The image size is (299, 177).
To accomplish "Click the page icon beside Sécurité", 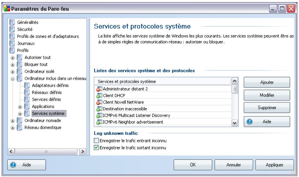I will 12,29.
